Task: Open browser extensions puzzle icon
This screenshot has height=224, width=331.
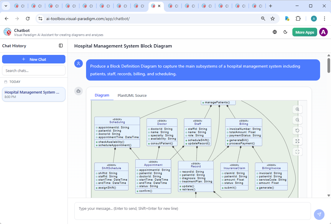Action: (298, 18)
